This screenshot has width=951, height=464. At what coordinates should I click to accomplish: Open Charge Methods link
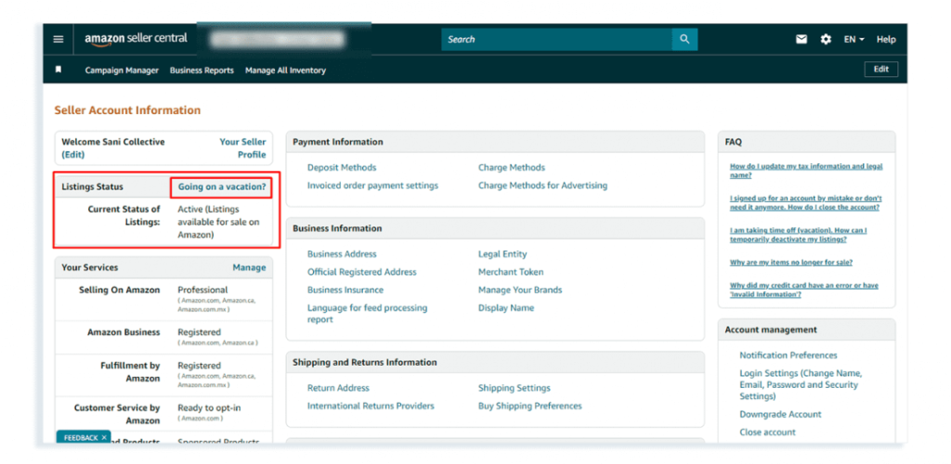(512, 167)
